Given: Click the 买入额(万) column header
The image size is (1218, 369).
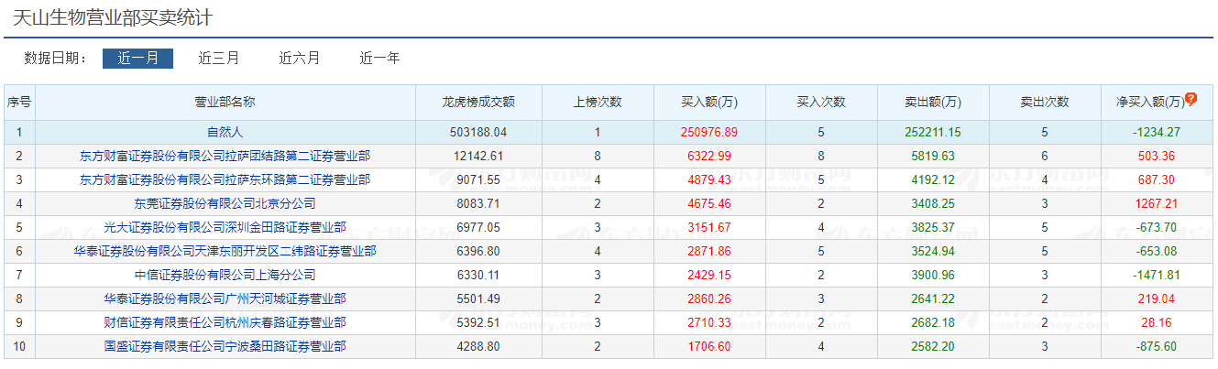Looking at the screenshot, I should pyautogui.click(x=709, y=102).
